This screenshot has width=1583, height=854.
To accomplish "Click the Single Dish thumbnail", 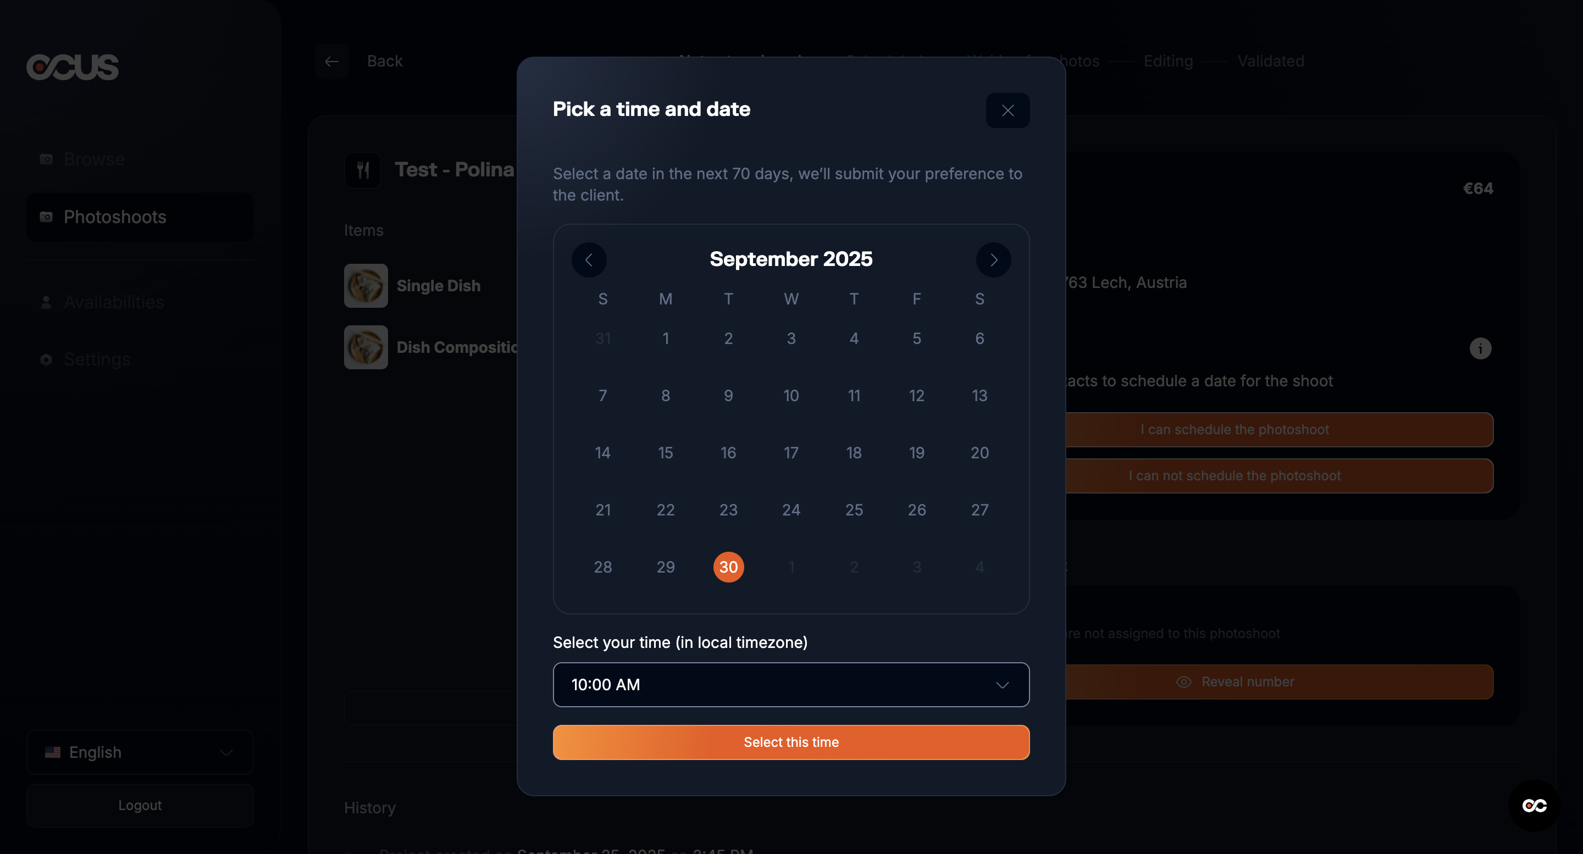I will 366,286.
